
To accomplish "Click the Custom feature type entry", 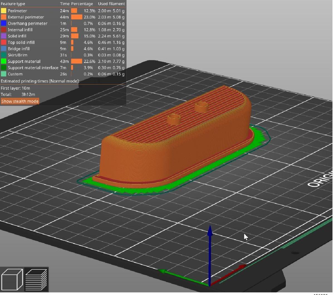I will (x=15, y=74).
